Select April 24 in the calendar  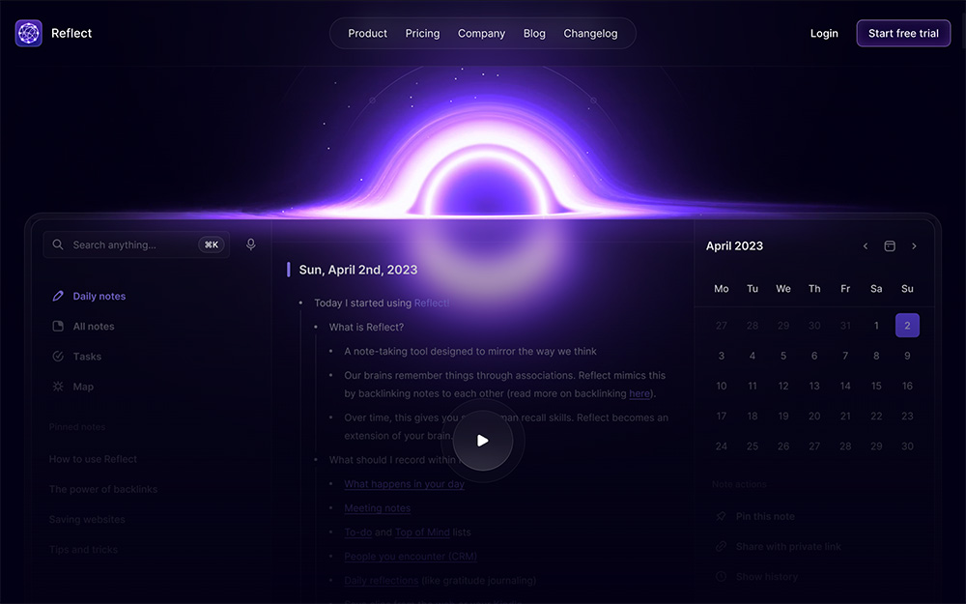tap(721, 446)
